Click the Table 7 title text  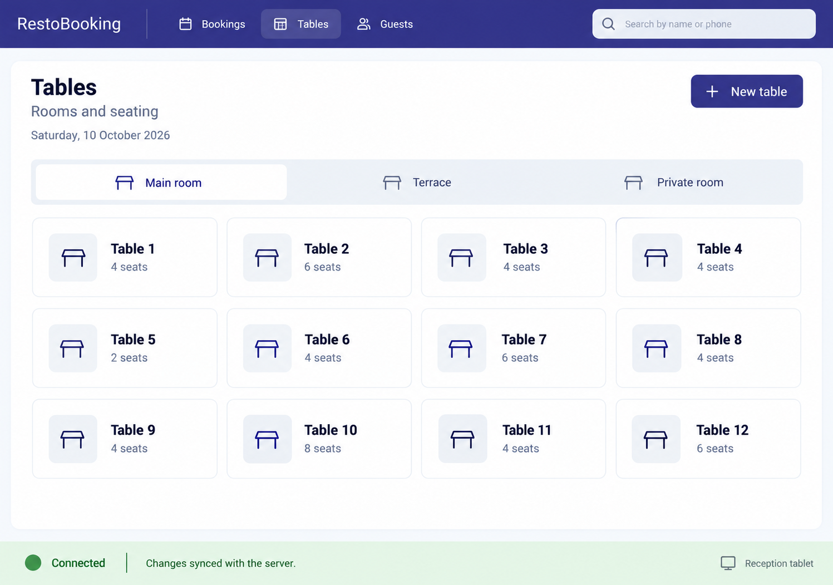coord(524,340)
